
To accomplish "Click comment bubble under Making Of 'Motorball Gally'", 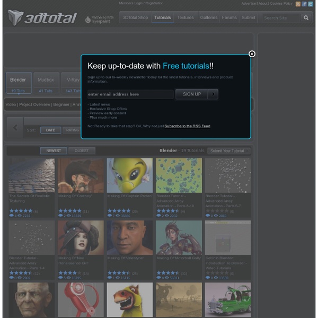I will [x=159, y=278].
